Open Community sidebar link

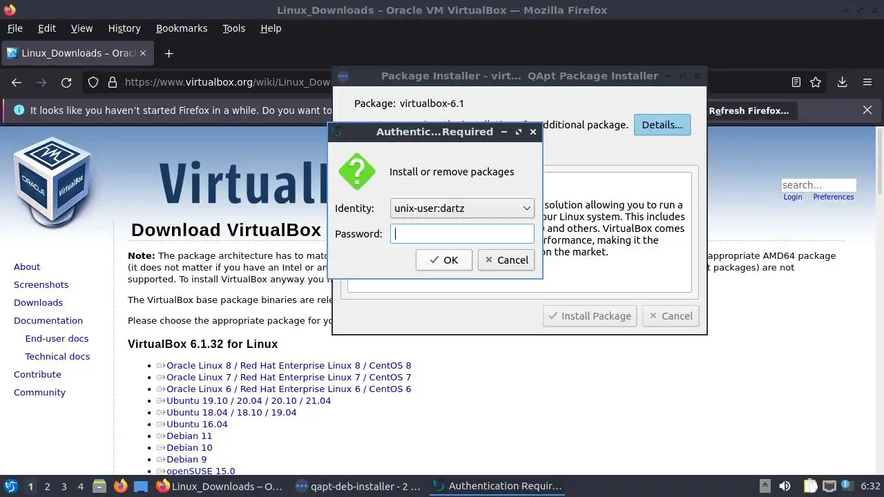tap(39, 392)
